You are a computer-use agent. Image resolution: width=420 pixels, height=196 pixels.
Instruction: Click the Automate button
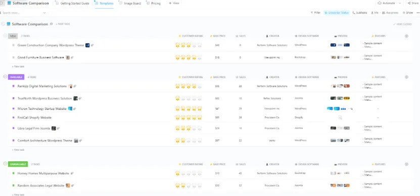[x=386, y=3]
